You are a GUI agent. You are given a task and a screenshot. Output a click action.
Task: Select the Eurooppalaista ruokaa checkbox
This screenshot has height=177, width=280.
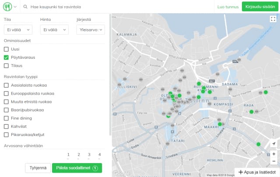pyautogui.click(x=6, y=93)
